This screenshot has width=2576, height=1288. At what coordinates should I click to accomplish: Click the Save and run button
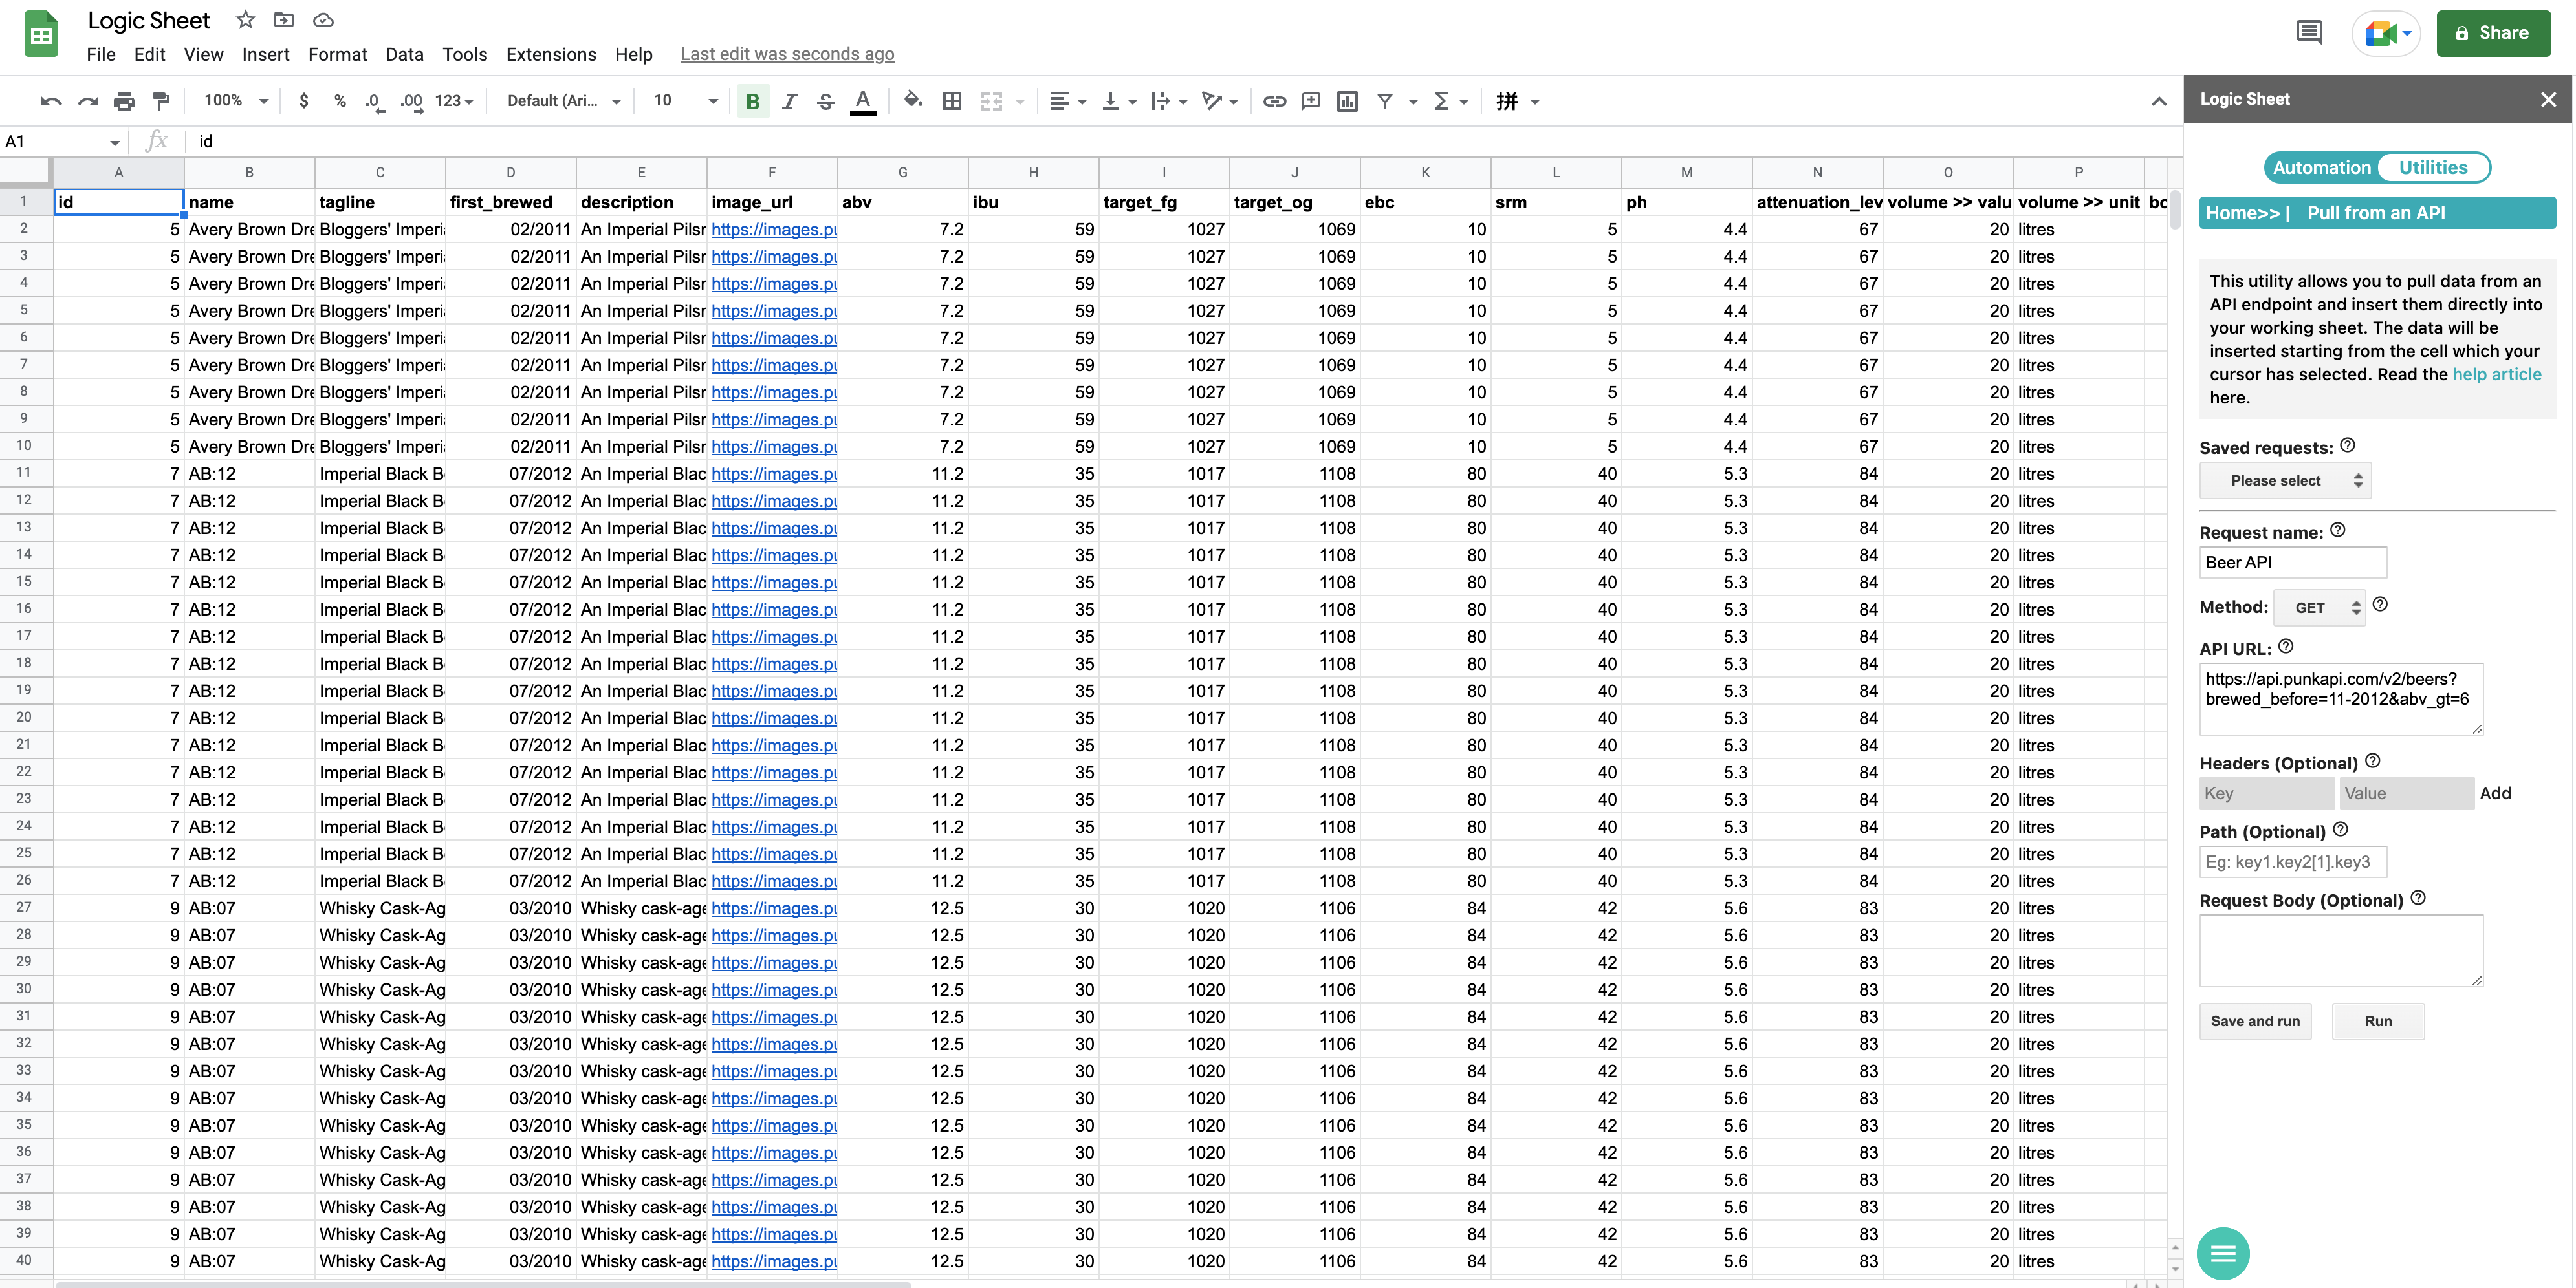(2254, 1021)
